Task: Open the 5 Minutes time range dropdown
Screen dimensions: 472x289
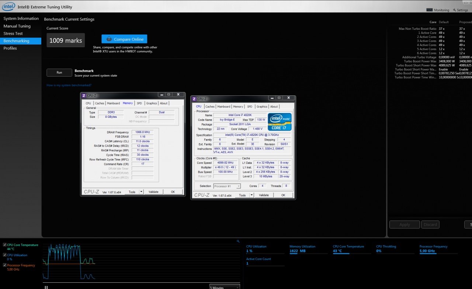Action: click(x=225, y=287)
